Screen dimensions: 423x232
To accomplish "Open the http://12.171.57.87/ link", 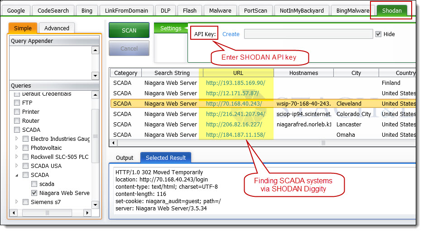I will coord(232,93).
